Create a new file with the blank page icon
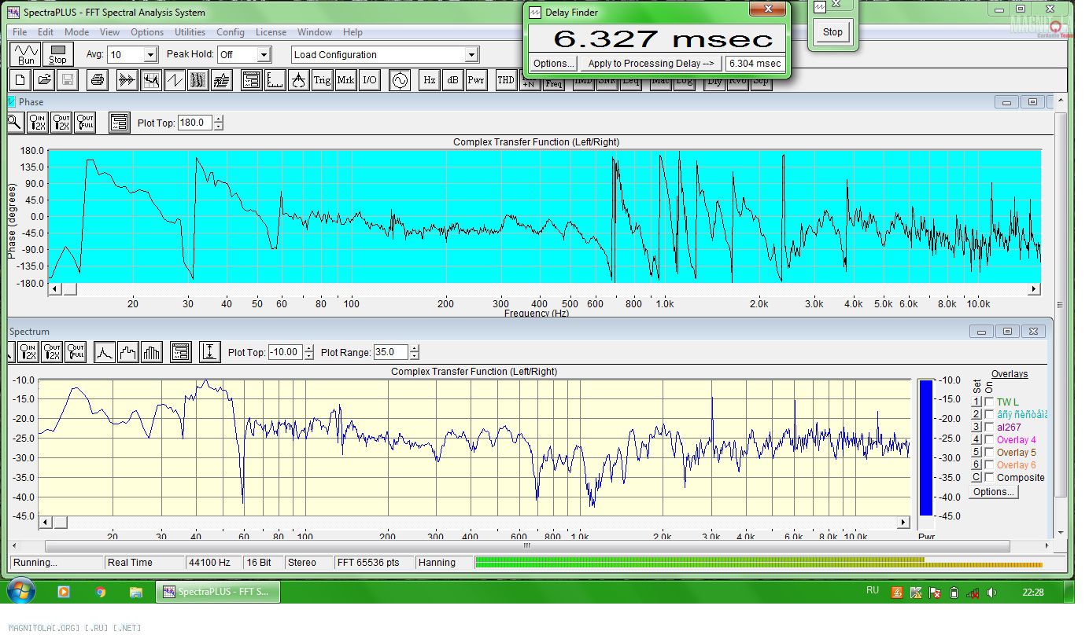The image size is (1089, 635). tap(20, 79)
